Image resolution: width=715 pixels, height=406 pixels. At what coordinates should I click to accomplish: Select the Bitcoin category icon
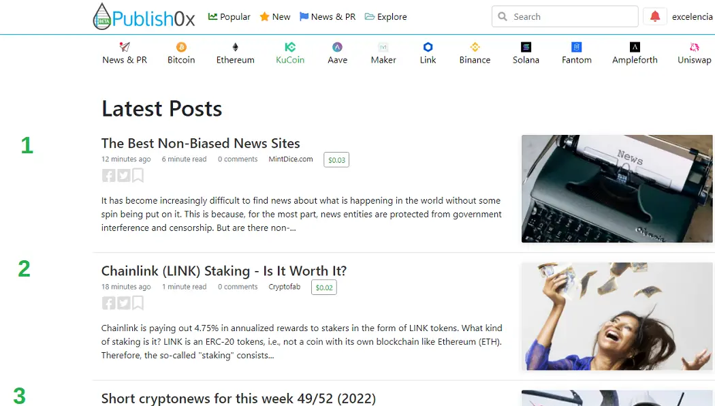click(x=181, y=47)
